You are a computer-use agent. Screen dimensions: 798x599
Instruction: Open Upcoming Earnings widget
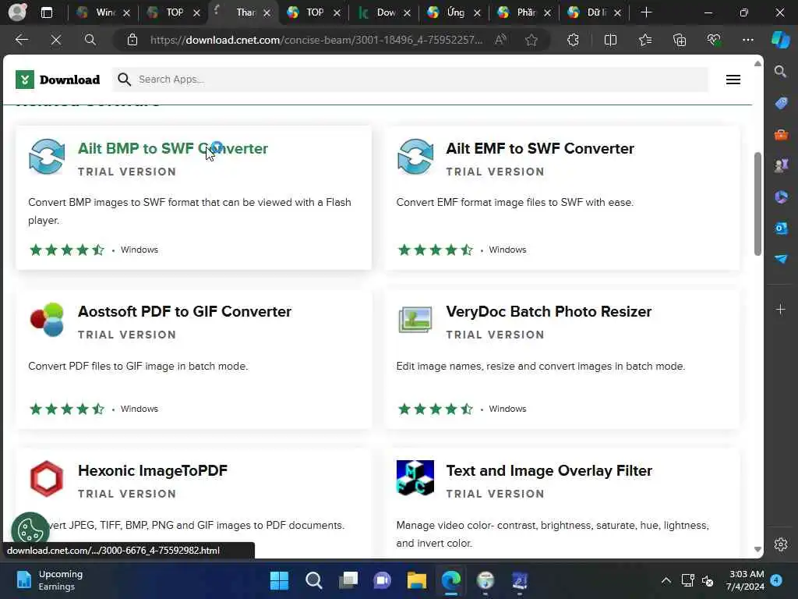tap(49, 580)
